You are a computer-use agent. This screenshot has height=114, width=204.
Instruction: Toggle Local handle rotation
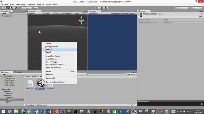click(x=34, y=8)
